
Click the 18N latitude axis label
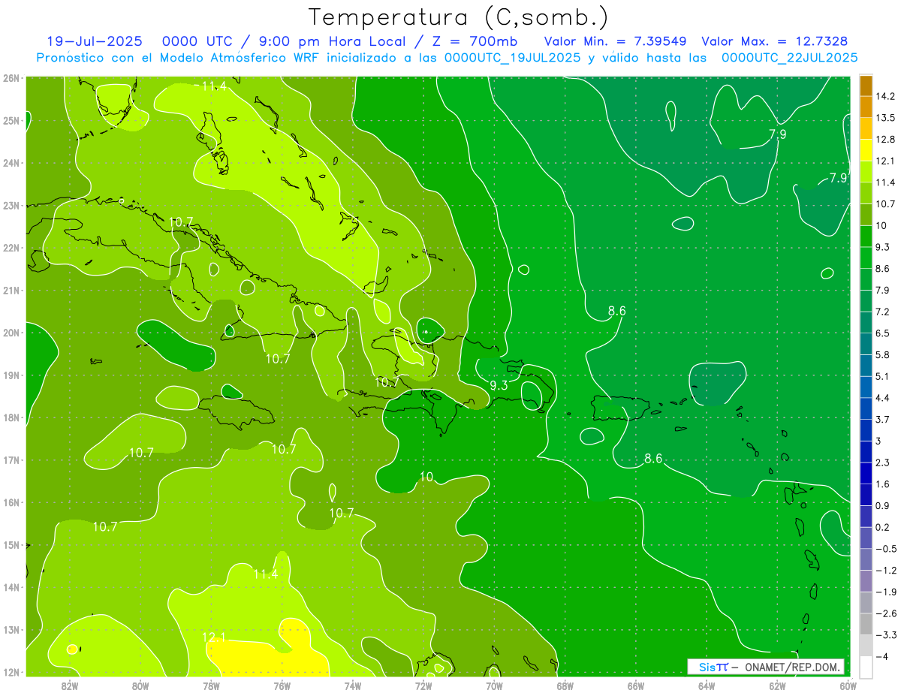[11, 417]
